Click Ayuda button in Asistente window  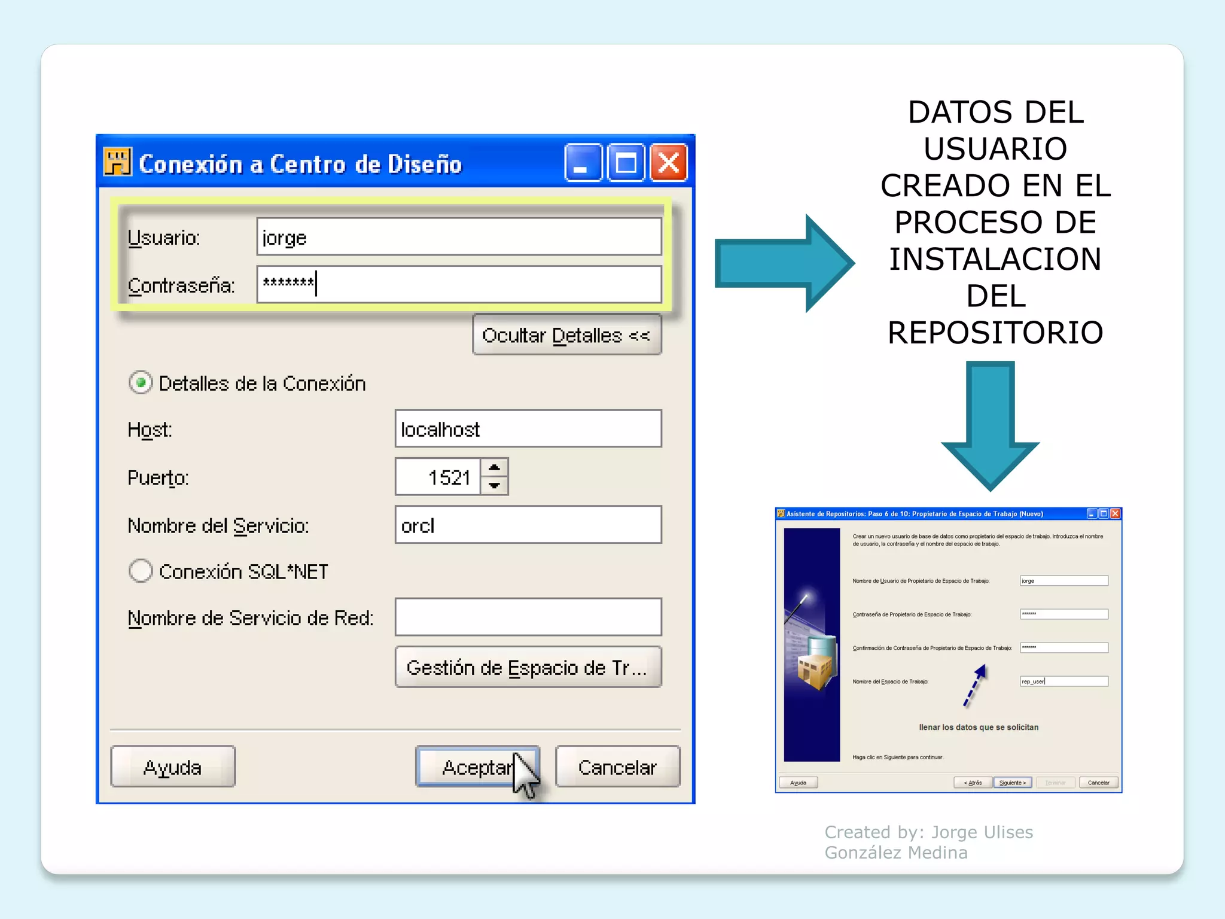pyautogui.click(x=799, y=783)
